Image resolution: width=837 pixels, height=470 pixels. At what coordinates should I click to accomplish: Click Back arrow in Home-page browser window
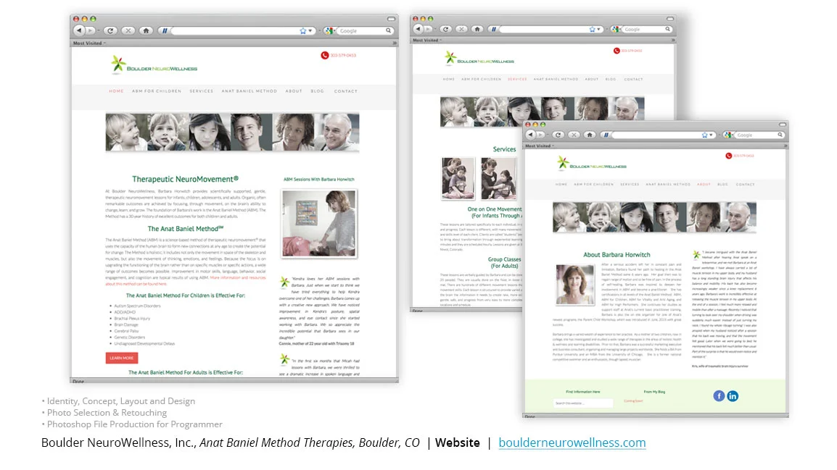[x=79, y=30]
